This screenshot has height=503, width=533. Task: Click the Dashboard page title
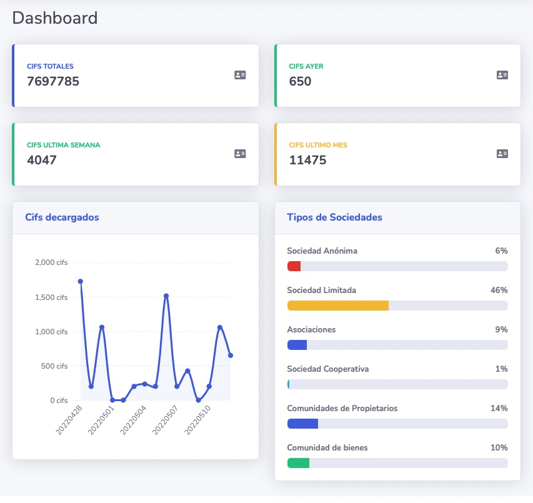(x=55, y=17)
